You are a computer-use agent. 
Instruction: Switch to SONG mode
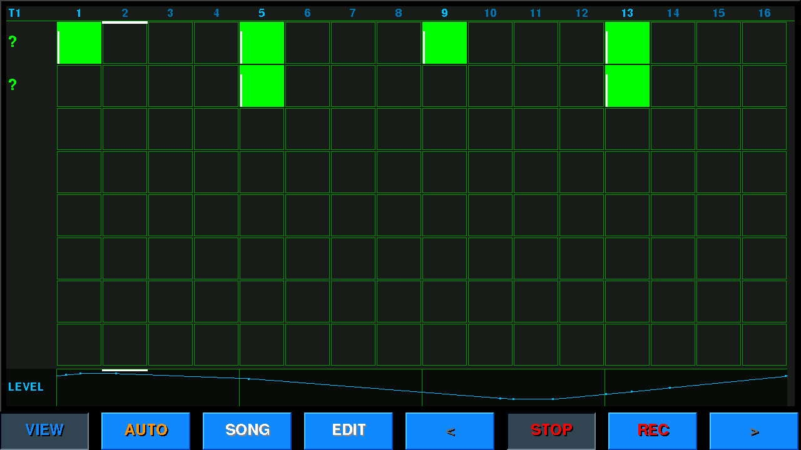coord(247,431)
